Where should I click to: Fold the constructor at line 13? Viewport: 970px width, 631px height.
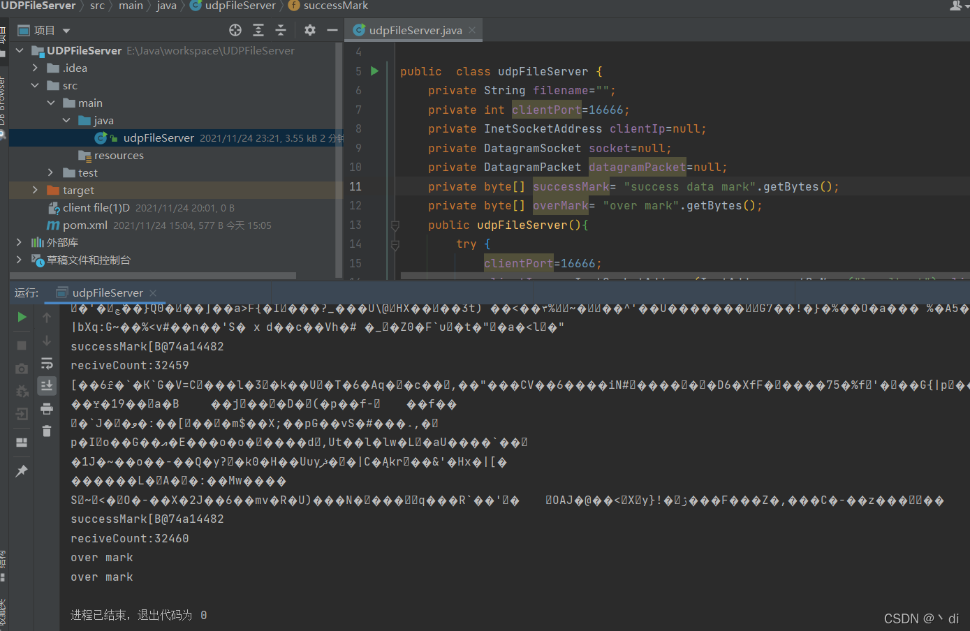(395, 225)
